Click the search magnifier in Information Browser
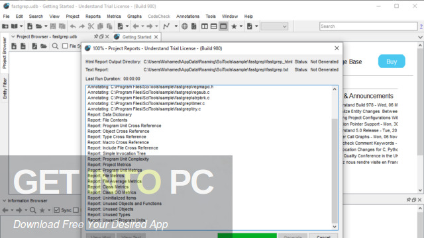Image resolution: width=424 pixels, height=238 pixels. tap(33, 210)
